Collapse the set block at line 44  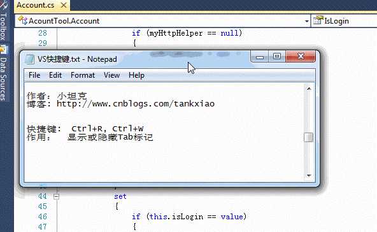56,196
